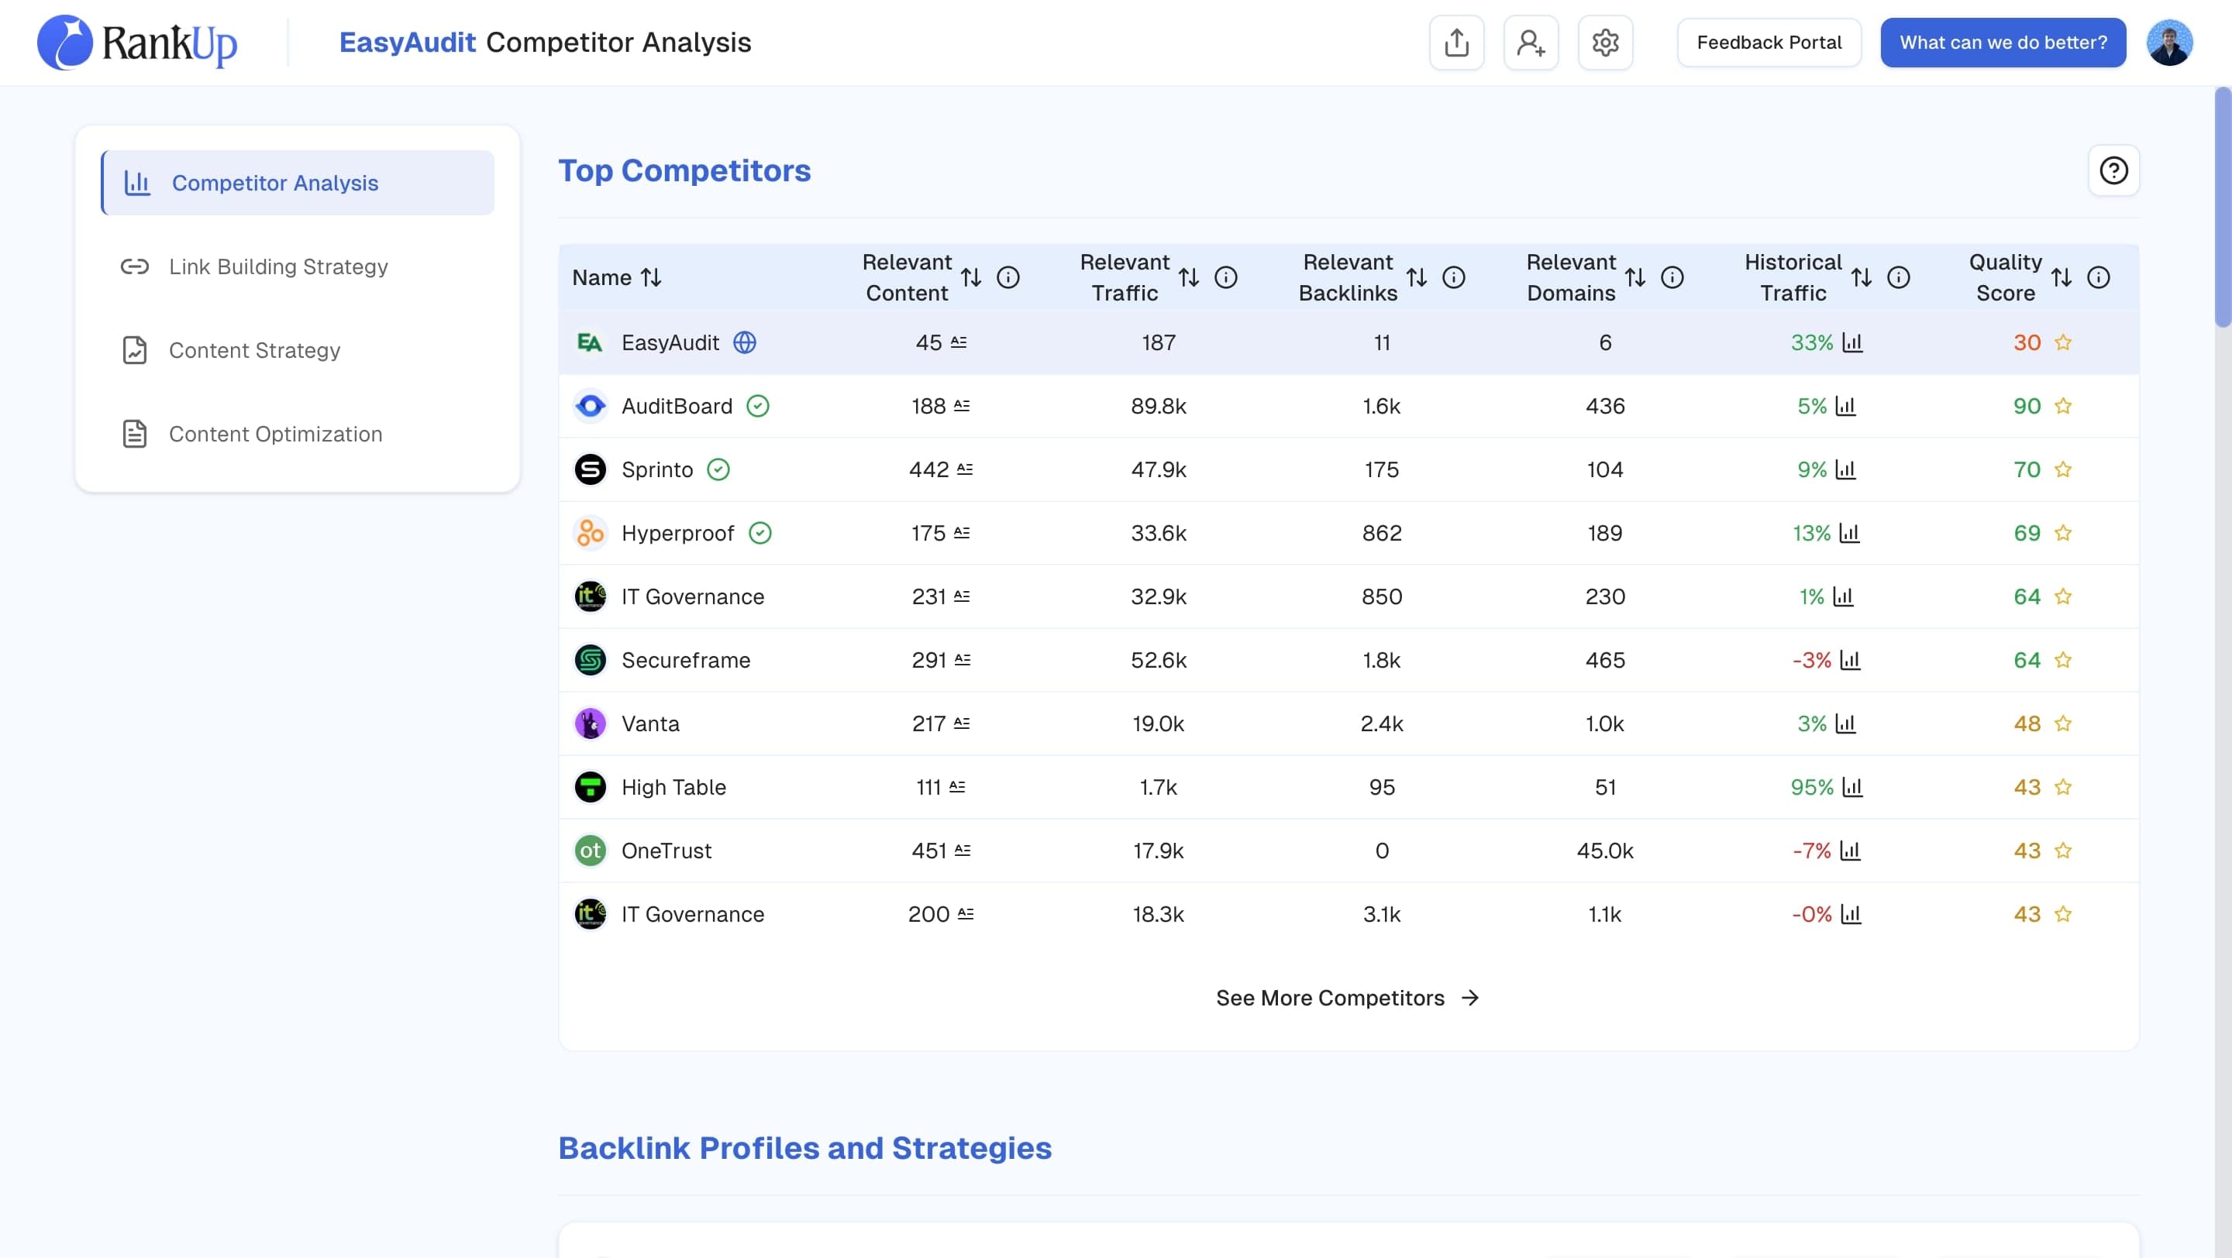
Task: Star Sprinto quality score
Action: pos(2063,469)
